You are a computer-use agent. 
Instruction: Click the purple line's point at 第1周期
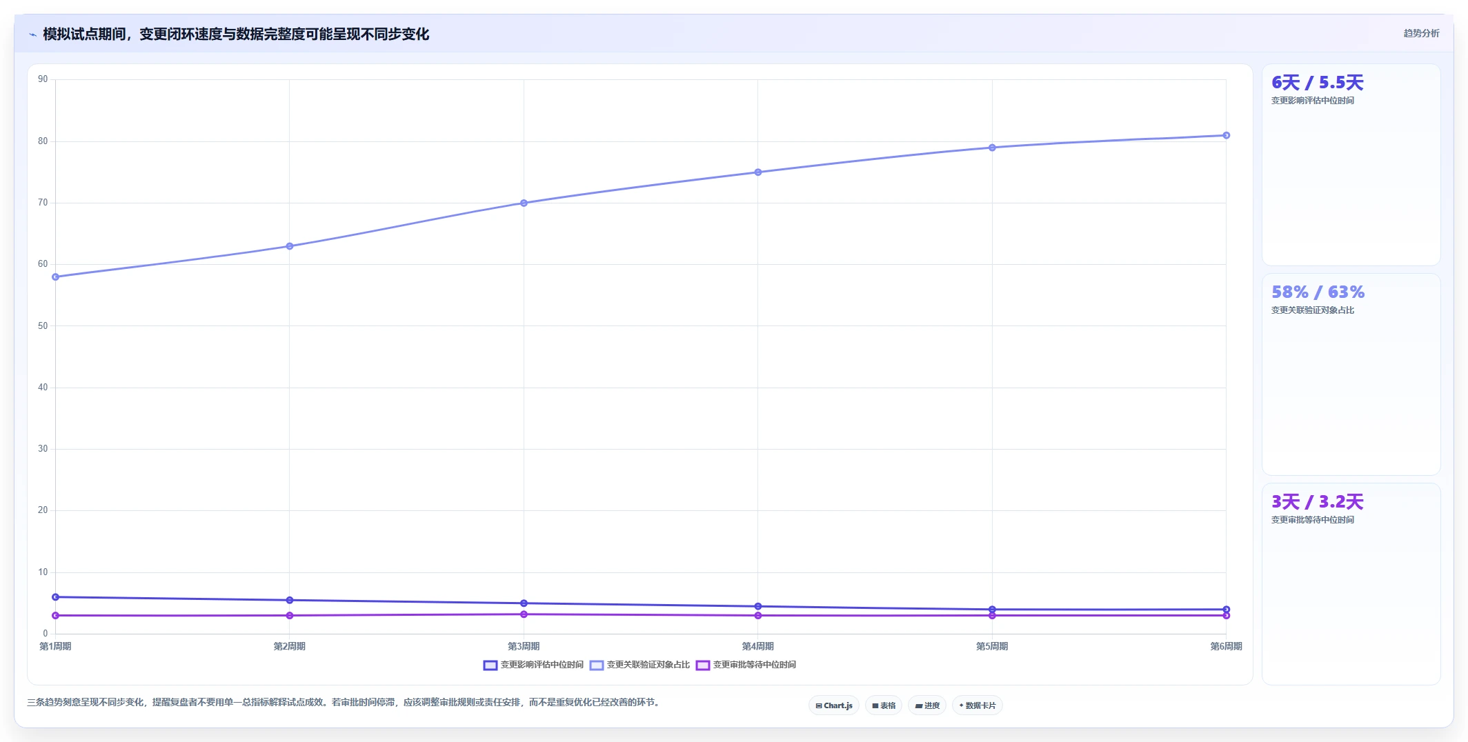tap(55, 616)
